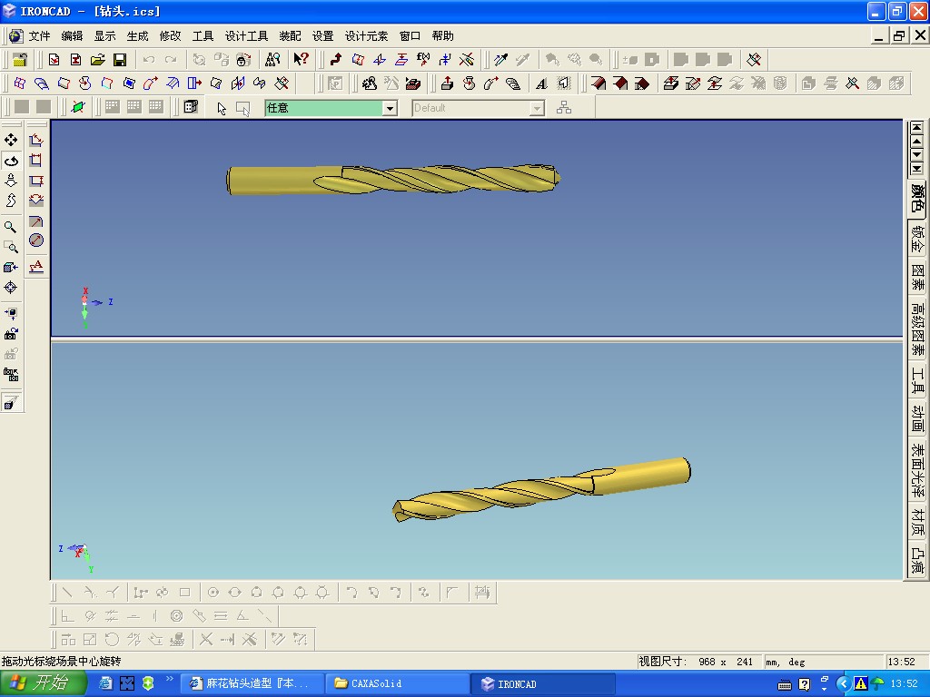
Task: Open the 生成 menu
Action: pos(137,36)
